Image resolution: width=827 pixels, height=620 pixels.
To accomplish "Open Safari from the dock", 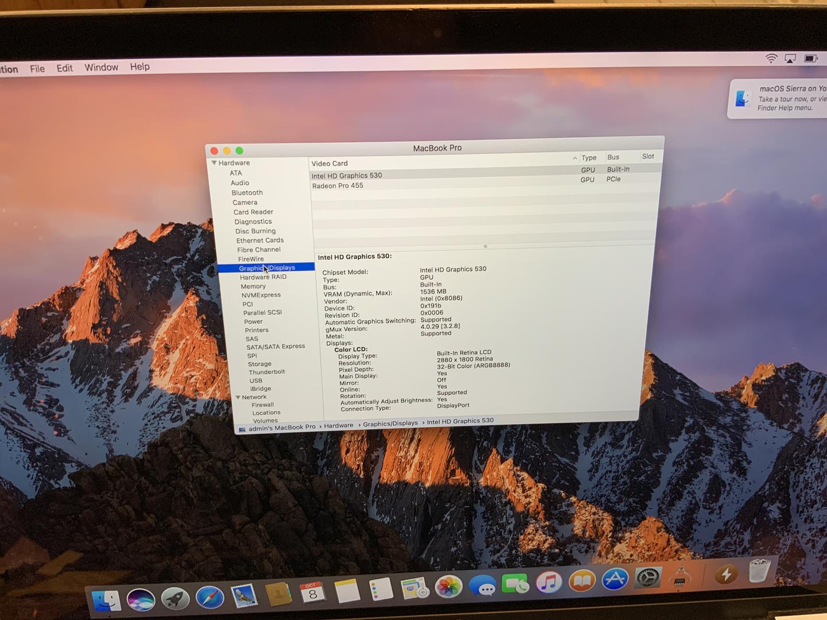I will (x=210, y=598).
